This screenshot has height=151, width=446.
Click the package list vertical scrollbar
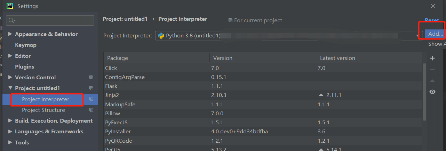(x=424, y=92)
